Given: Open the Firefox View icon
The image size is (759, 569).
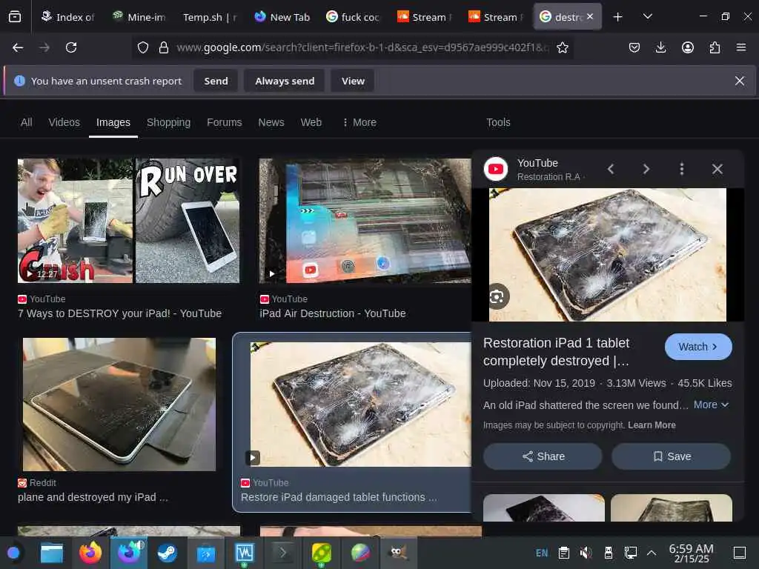Looking at the screenshot, I should pos(15,17).
